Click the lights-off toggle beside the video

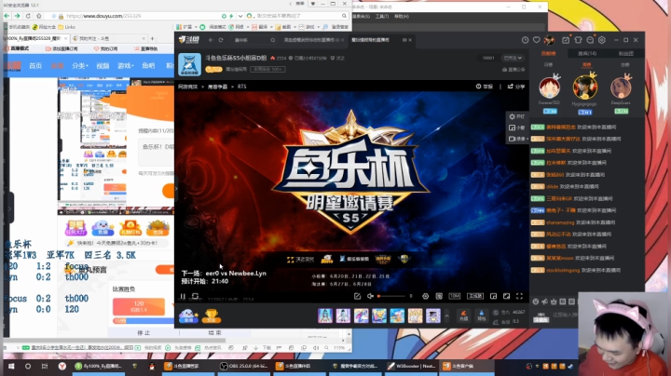point(516,116)
